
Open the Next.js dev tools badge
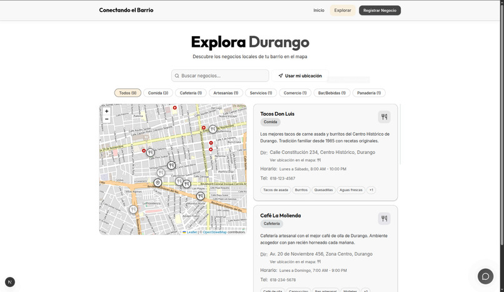coord(10,282)
